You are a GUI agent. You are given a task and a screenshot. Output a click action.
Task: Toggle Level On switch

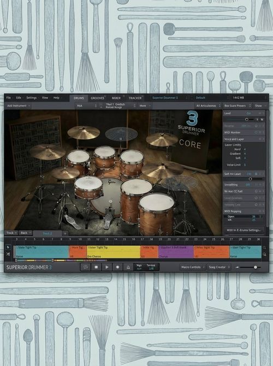(249, 113)
